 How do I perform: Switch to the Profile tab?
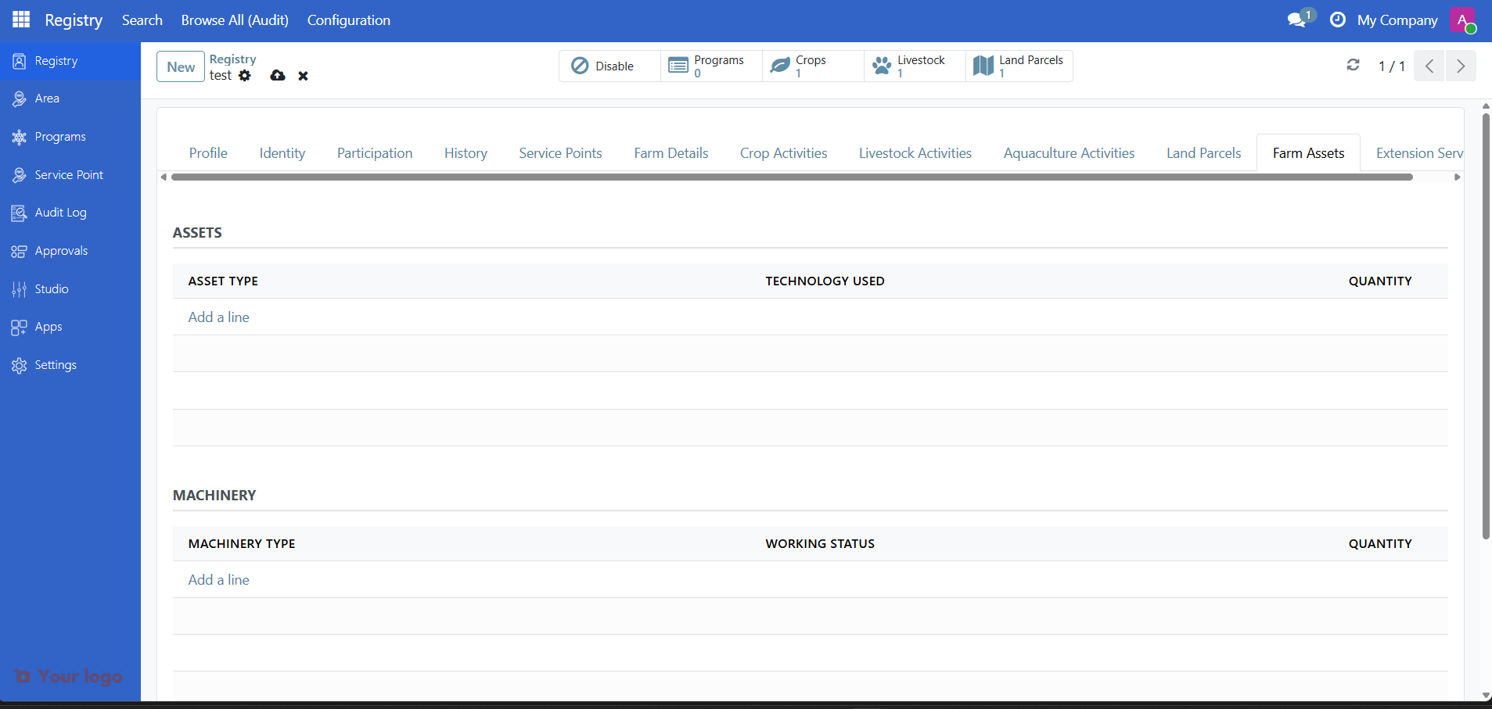[x=208, y=153]
